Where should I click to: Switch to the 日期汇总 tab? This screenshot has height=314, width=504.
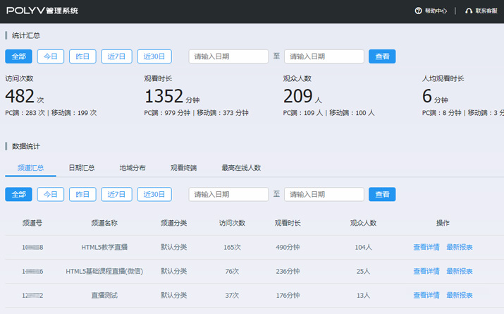point(81,168)
